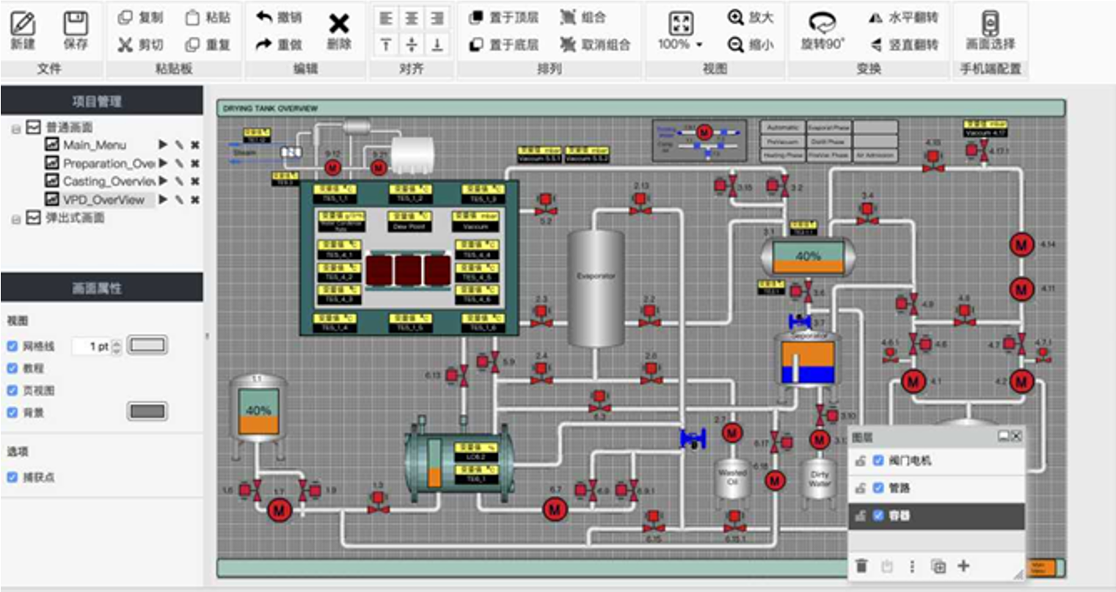
Task: Click the 项目管理 panel header
Action: 102,101
